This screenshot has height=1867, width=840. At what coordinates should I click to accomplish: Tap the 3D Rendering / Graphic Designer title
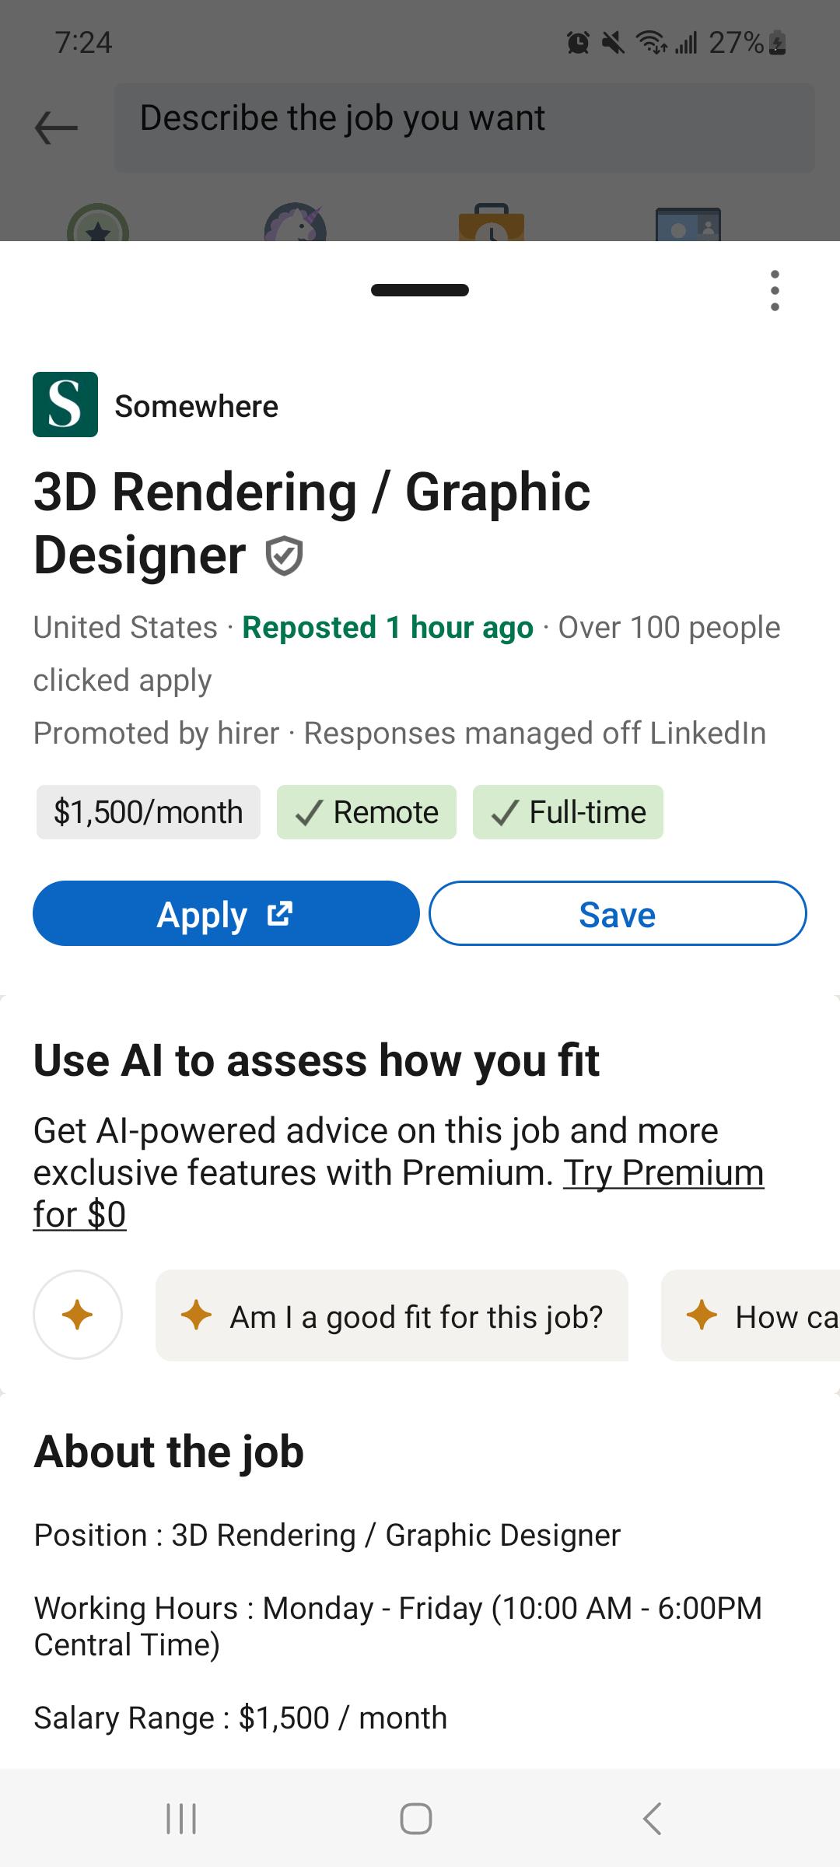pyautogui.click(x=312, y=524)
